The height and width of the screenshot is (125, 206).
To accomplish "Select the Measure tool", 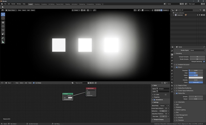I will (3, 42).
